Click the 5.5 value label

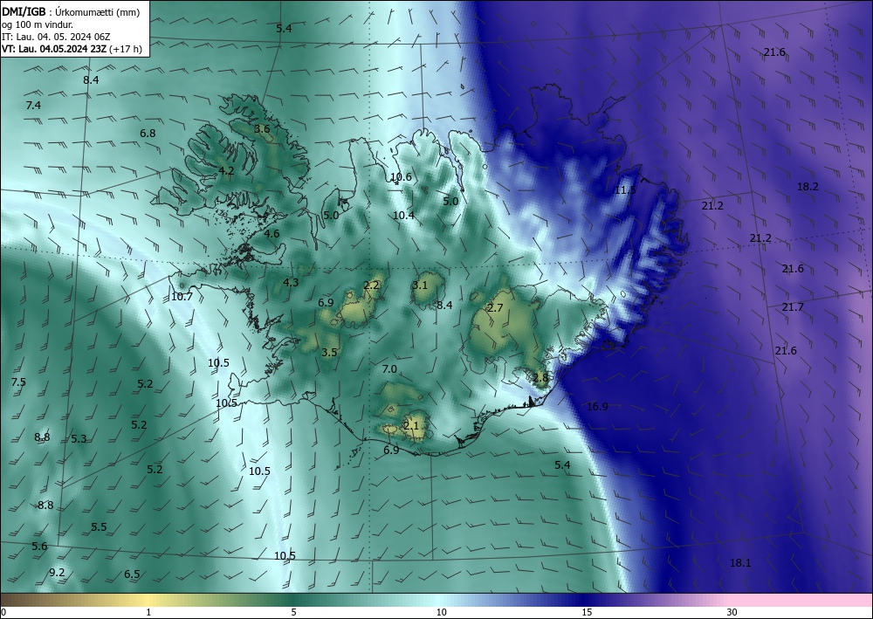(99, 526)
